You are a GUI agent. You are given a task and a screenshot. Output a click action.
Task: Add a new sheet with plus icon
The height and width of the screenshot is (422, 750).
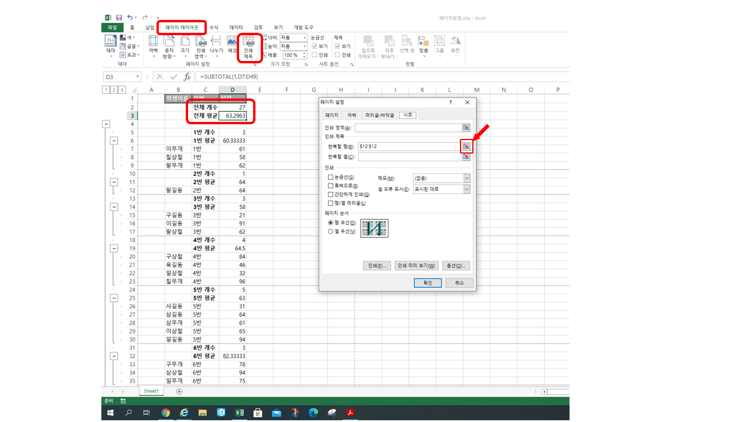pyautogui.click(x=179, y=391)
